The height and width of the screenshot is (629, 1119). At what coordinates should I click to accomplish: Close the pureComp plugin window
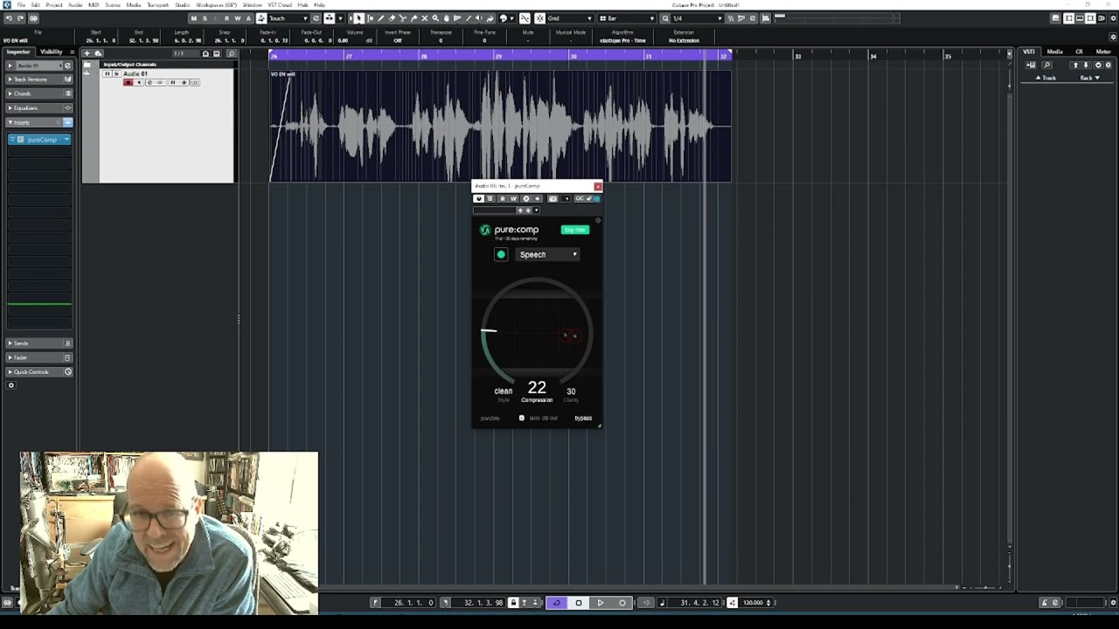click(597, 186)
